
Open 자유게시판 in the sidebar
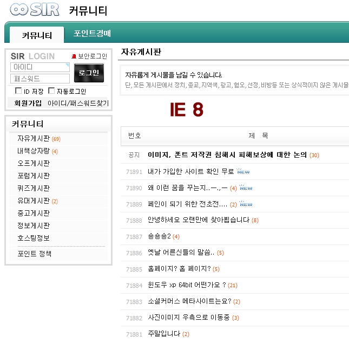(34, 139)
